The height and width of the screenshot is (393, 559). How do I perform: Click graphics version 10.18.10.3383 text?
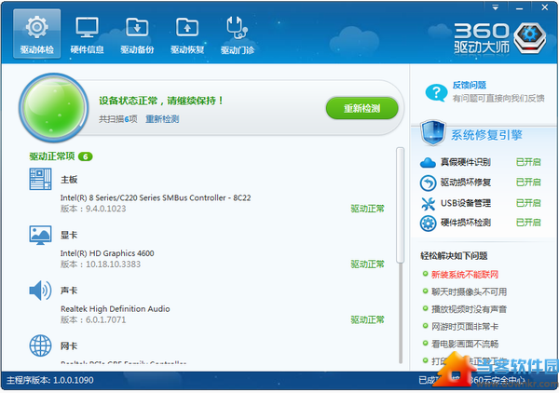click(x=101, y=264)
